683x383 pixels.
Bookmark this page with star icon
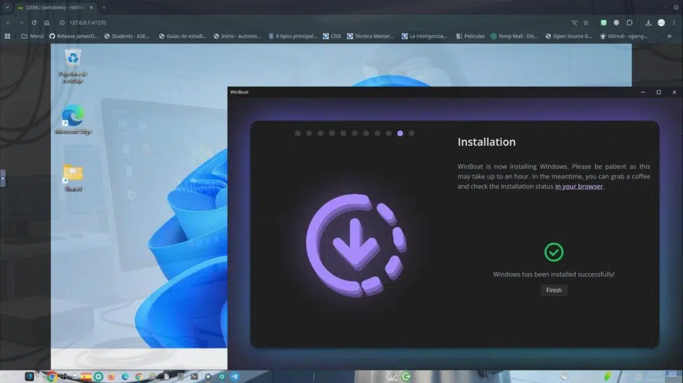click(x=586, y=23)
